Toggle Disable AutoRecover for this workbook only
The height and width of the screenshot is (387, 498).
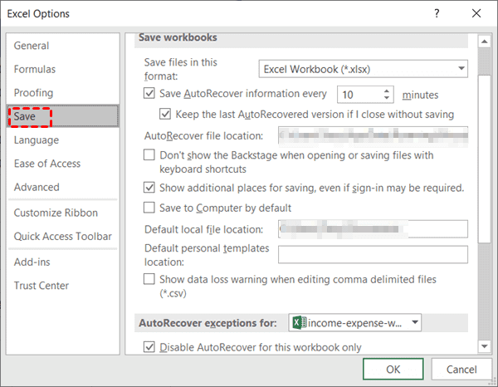click(149, 347)
